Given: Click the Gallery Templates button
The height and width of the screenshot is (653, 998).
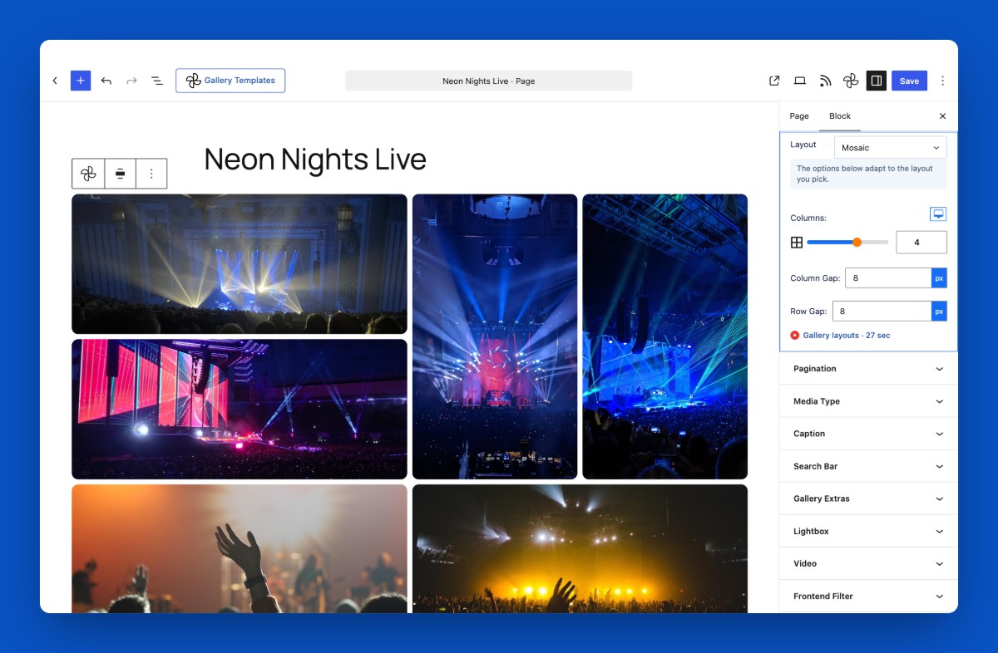Looking at the screenshot, I should click(230, 81).
